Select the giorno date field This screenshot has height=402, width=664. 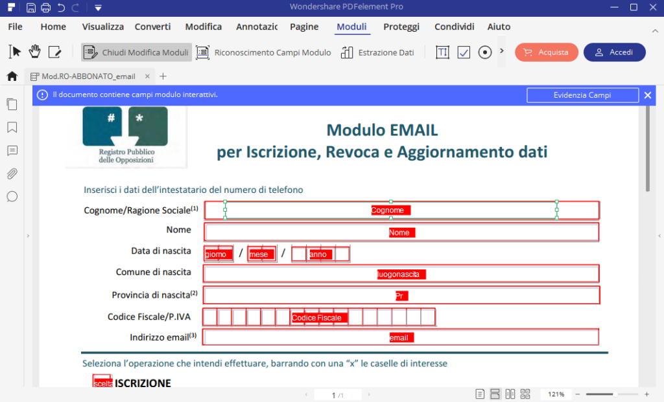point(219,254)
